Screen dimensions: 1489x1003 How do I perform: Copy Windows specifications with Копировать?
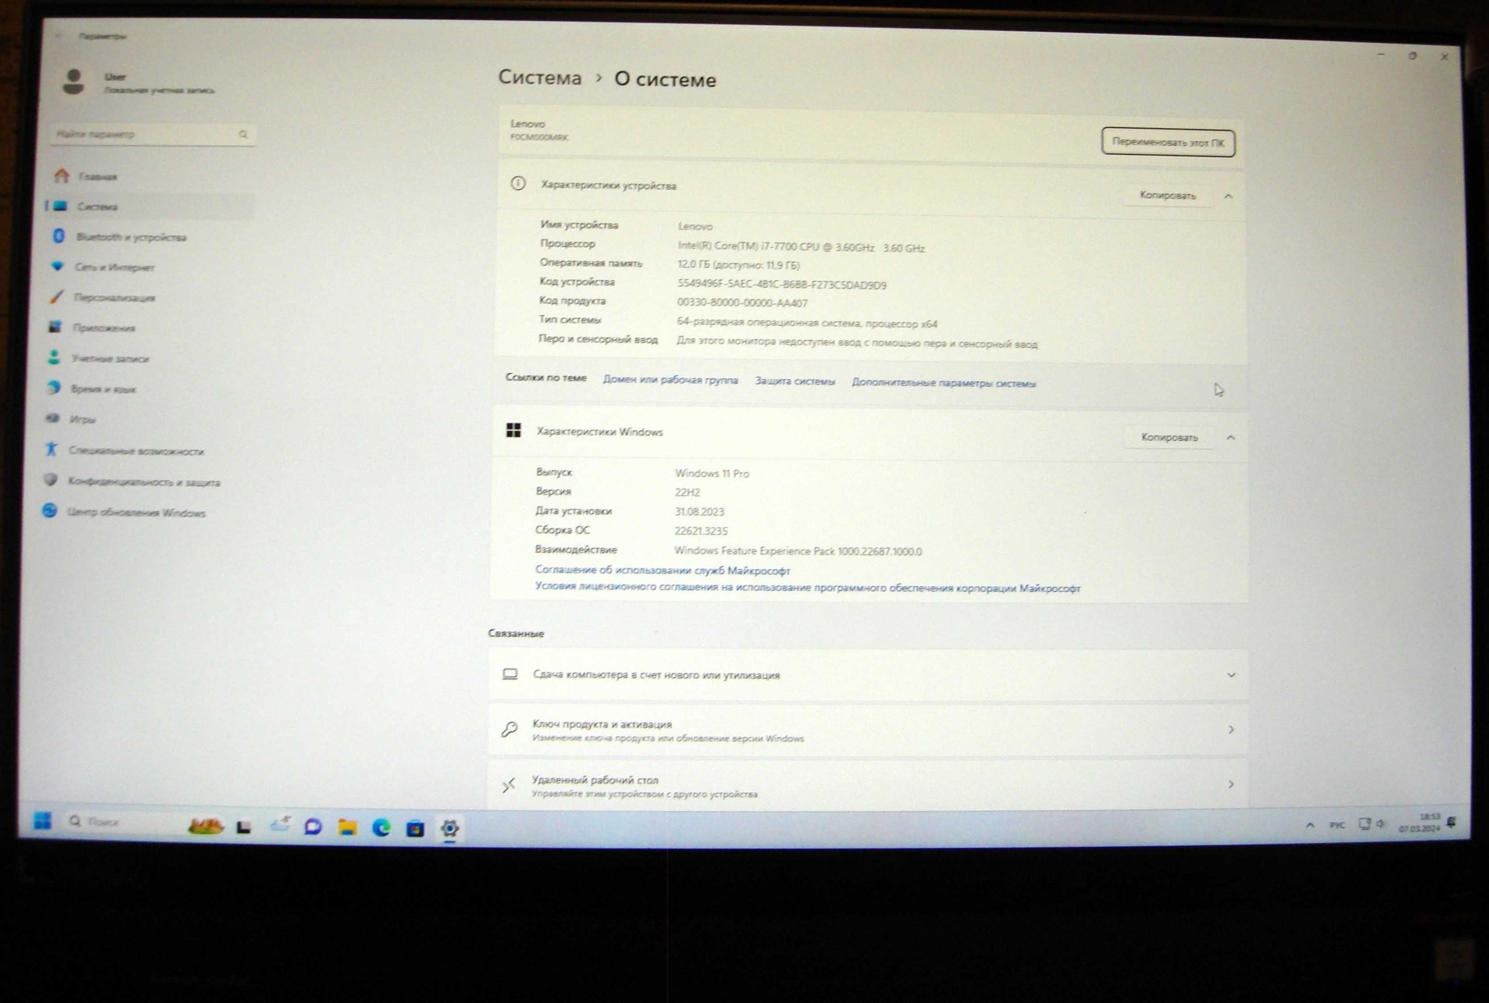1169,437
